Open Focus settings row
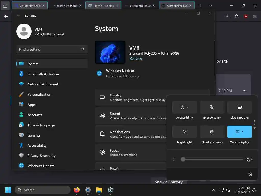The height and width of the screenshot is (196, 261). (131, 153)
